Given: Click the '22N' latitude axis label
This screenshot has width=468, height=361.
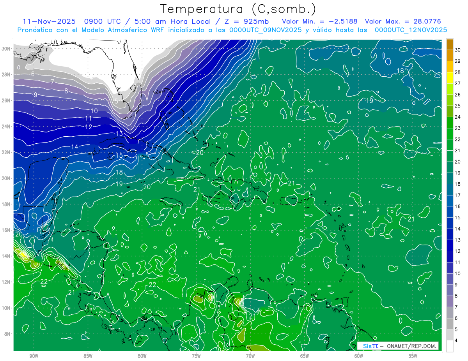Looking at the screenshot, I should point(6,152).
